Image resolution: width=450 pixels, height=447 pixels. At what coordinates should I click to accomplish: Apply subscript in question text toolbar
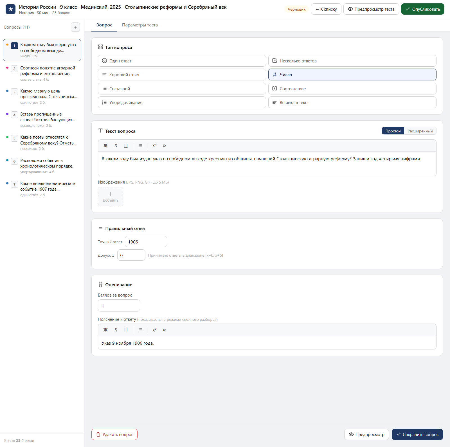165,146
